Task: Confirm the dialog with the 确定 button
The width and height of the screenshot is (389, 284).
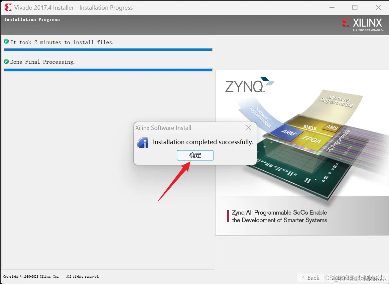Action: (x=195, y=155)
